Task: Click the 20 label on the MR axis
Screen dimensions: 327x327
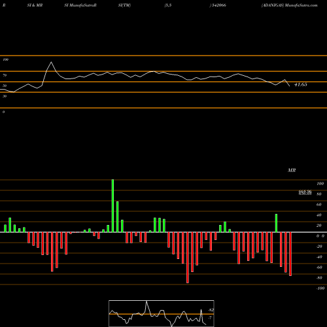Action: (x=319, y=226)
